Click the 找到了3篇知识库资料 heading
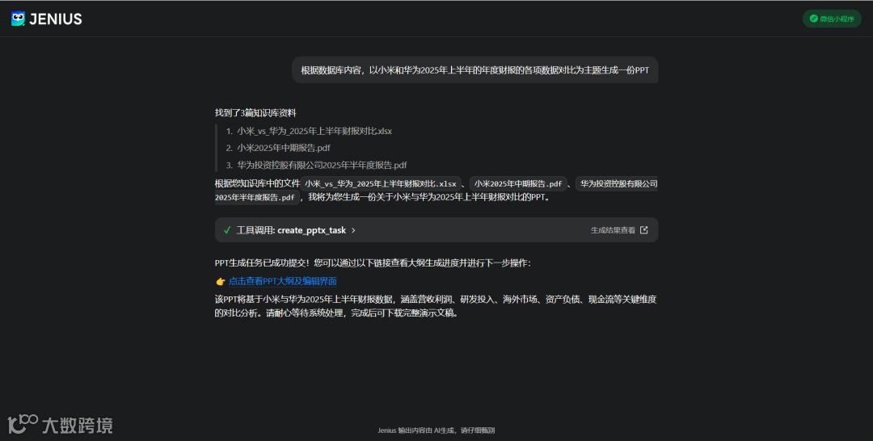The image size is (873, 441). (x=255, y=113)
